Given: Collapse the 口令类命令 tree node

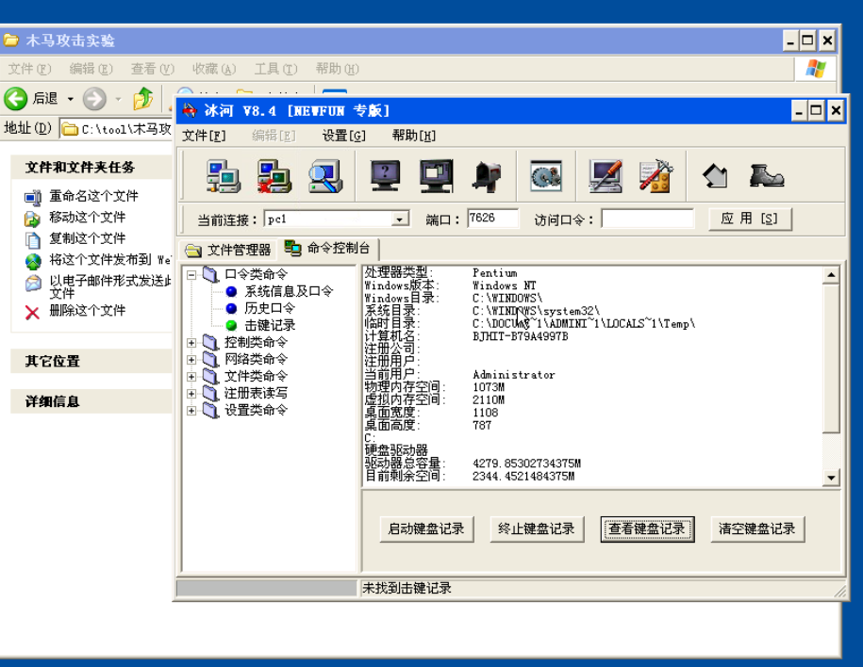Looking at the screenshot, I should click(191, 274).
